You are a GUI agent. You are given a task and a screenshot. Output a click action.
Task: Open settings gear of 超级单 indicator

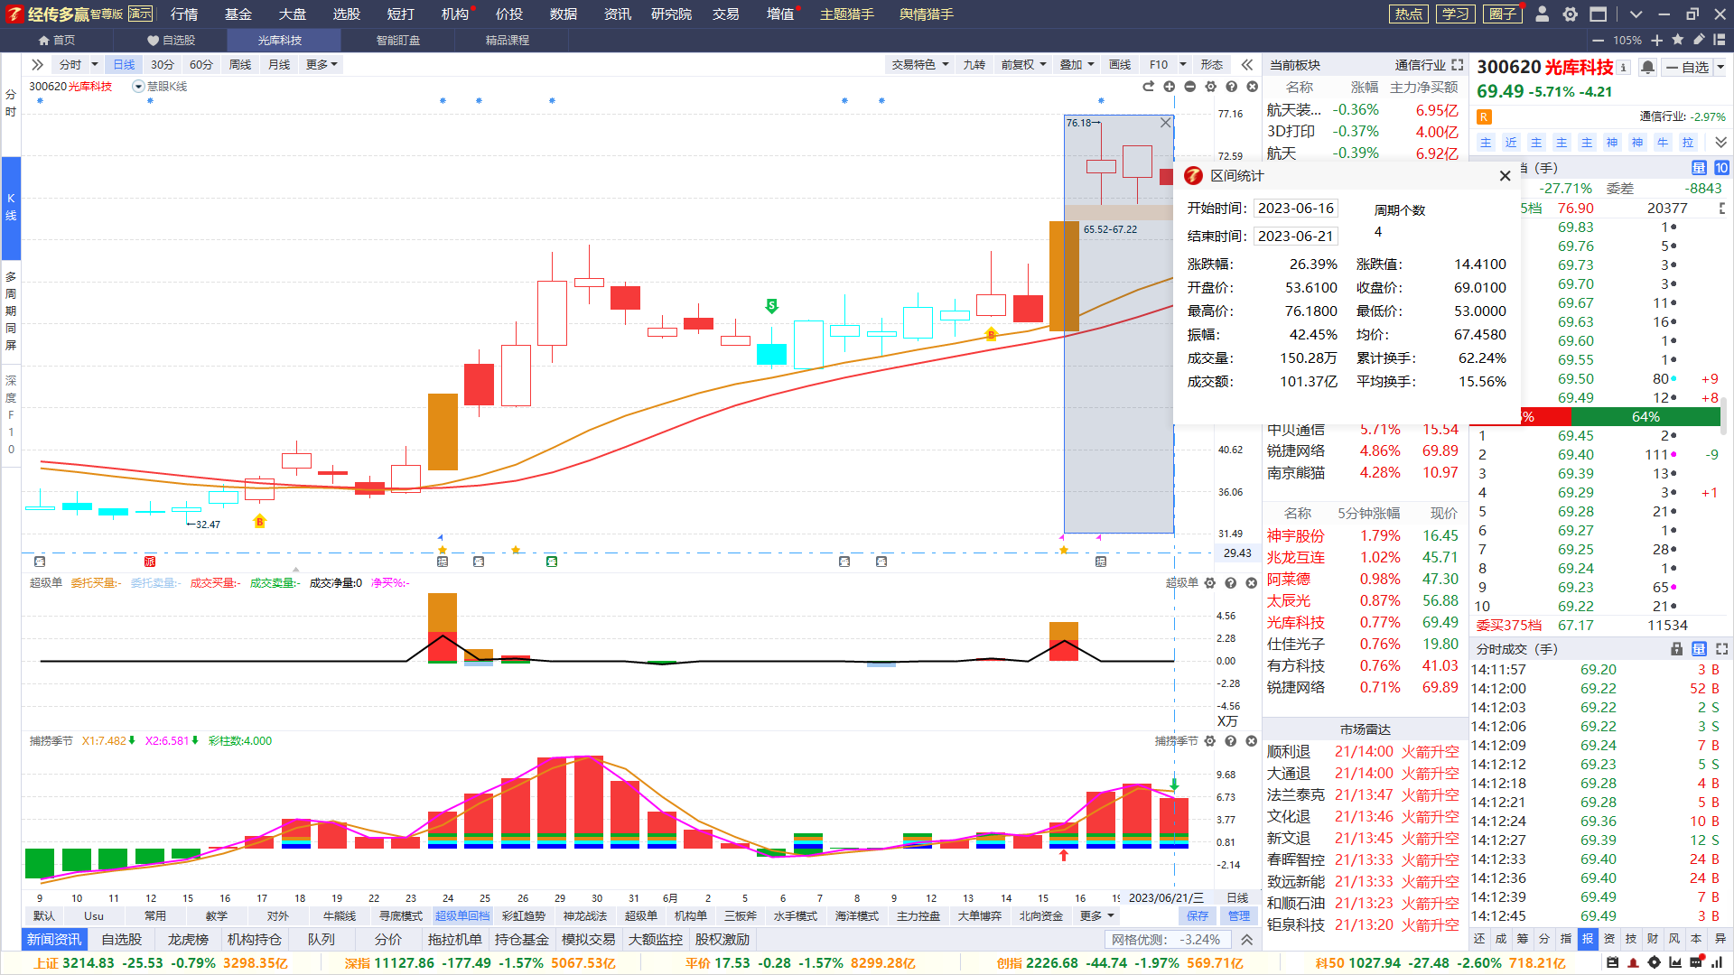pyautogui.click(x=1210, y=583)
